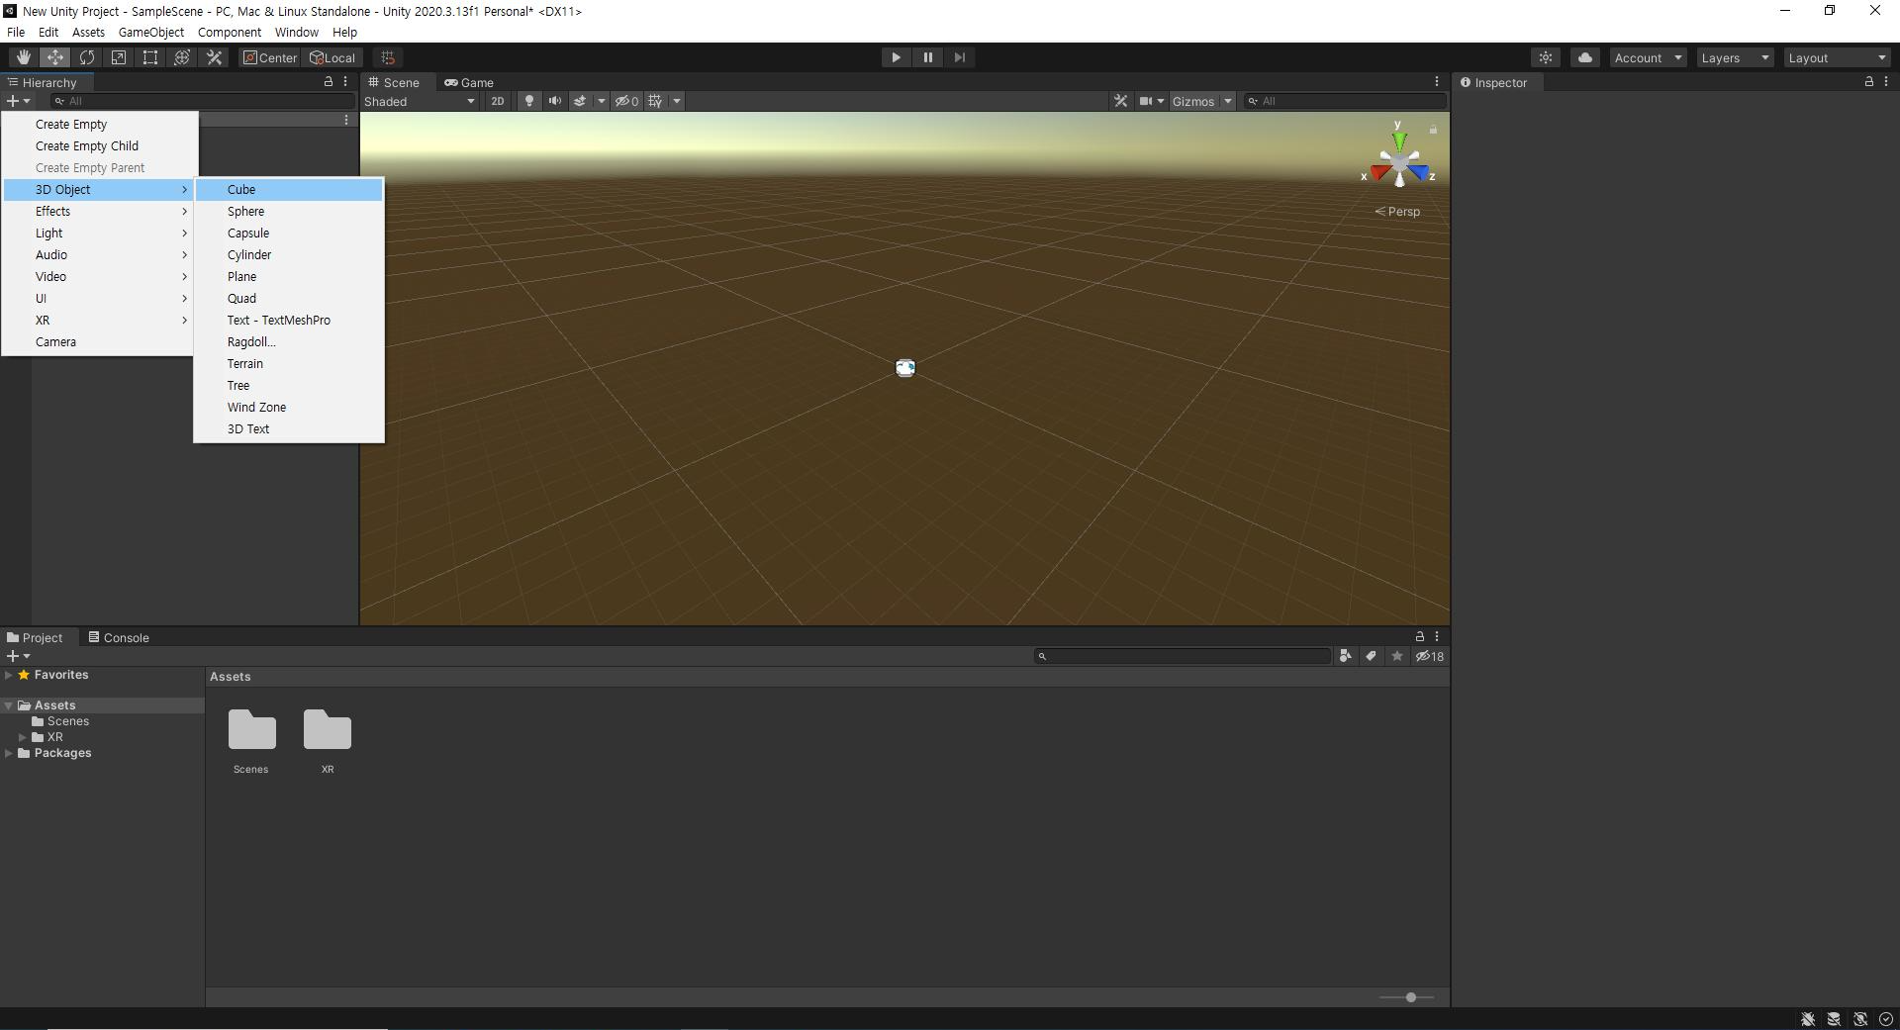Select Terrain in the submenu
The width and height of the screenshot is (1900, 1030).
coord(289,364)
